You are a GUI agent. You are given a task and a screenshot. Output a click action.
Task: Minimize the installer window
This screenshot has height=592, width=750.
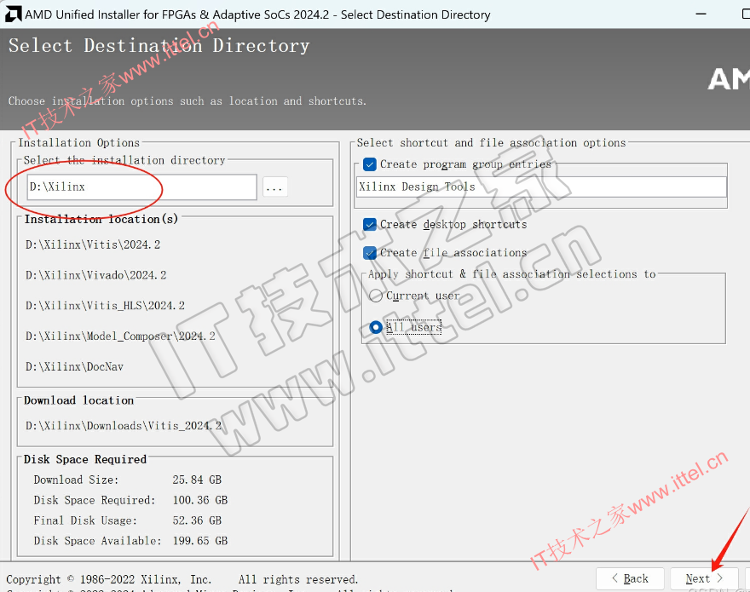click(701, 14)
